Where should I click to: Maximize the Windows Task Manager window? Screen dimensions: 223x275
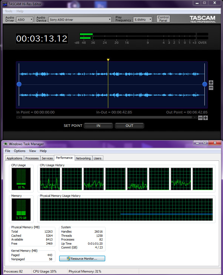point(205,143)
